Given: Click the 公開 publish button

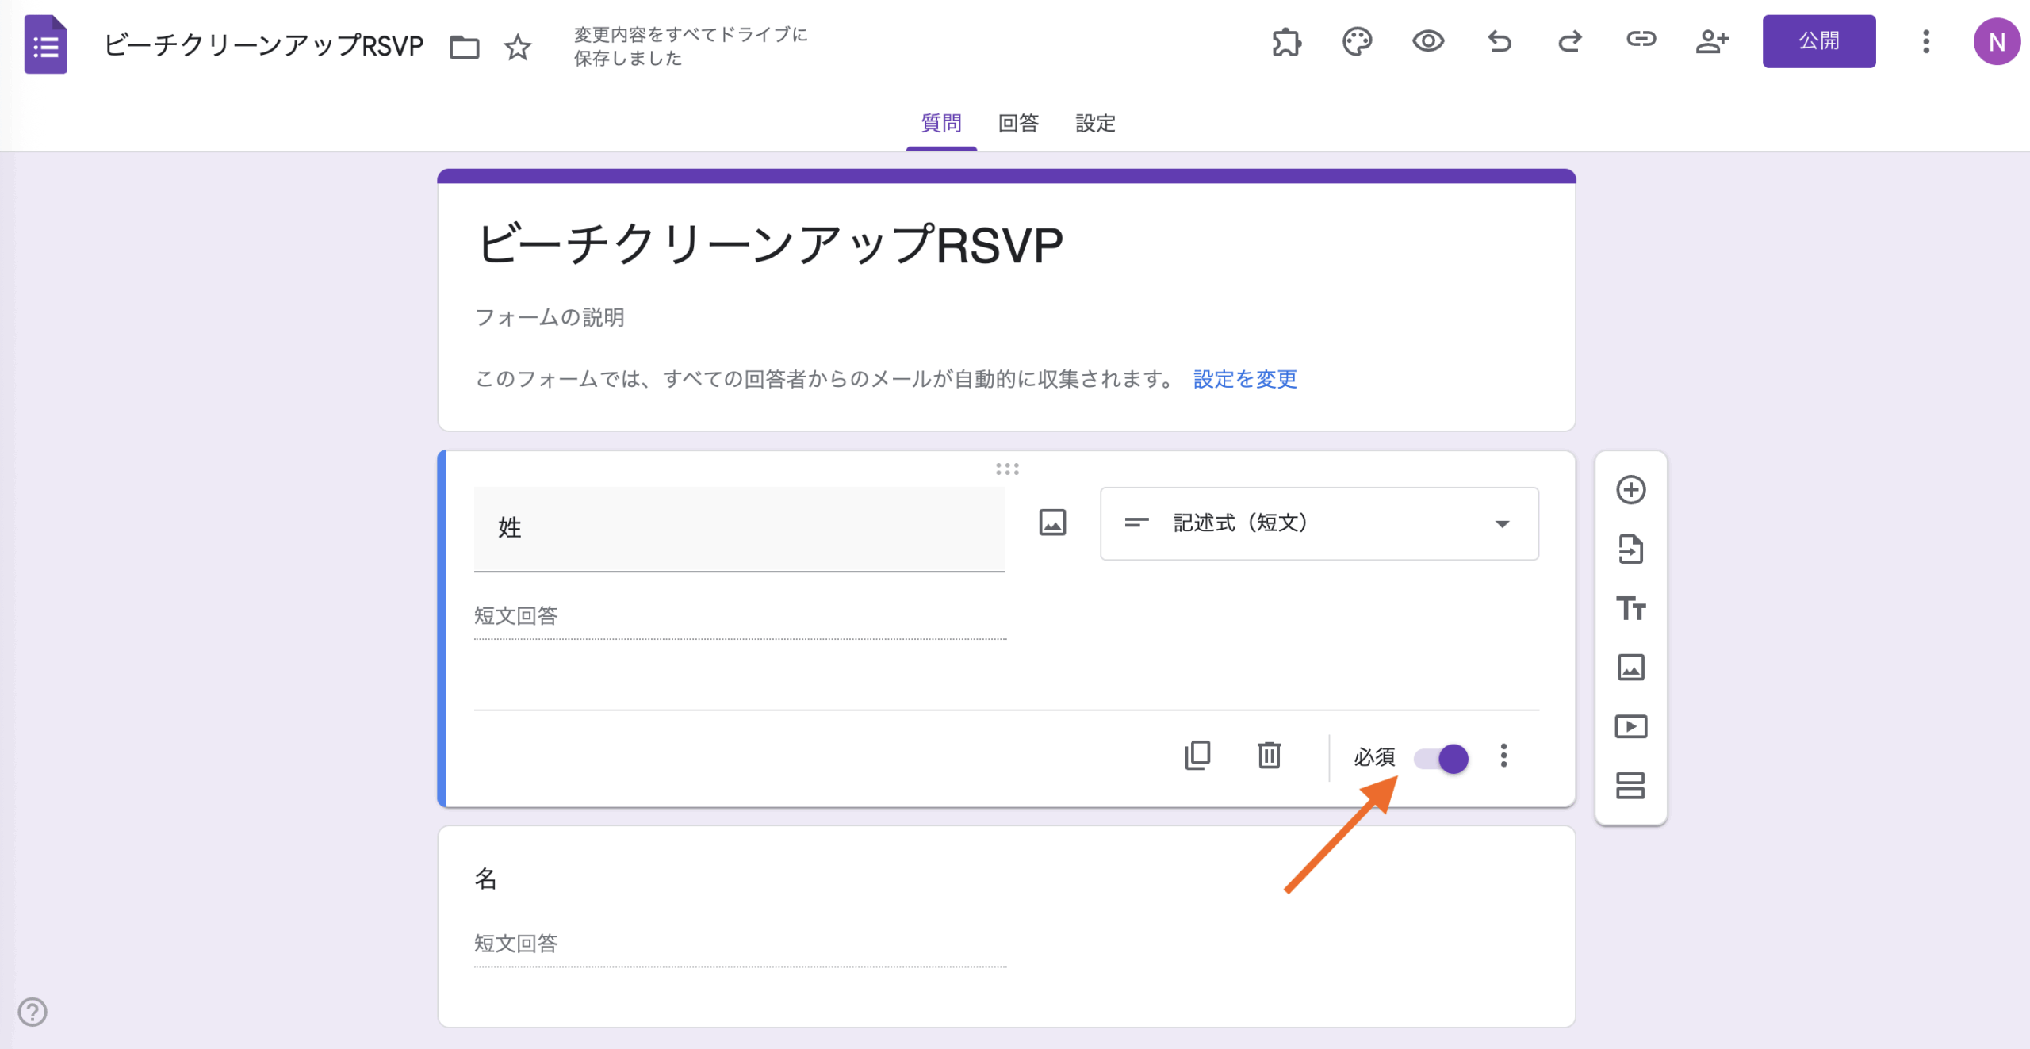Looking at the screenshot, I should (1818, 41).
